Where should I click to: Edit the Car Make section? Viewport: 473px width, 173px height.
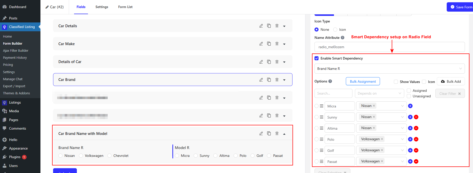point(261,44)
